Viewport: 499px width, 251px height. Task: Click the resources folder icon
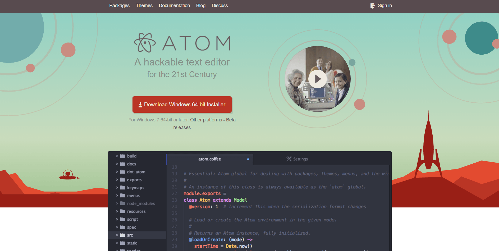pos(122,211)
